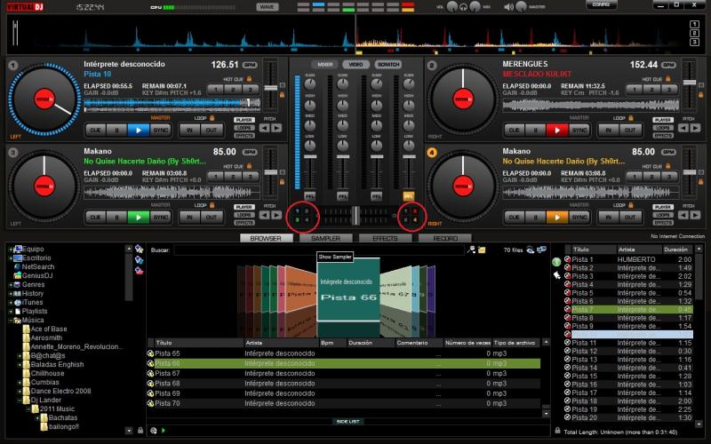Click the crossfader slider handle
711x444 pixels.
coord(355,215)
